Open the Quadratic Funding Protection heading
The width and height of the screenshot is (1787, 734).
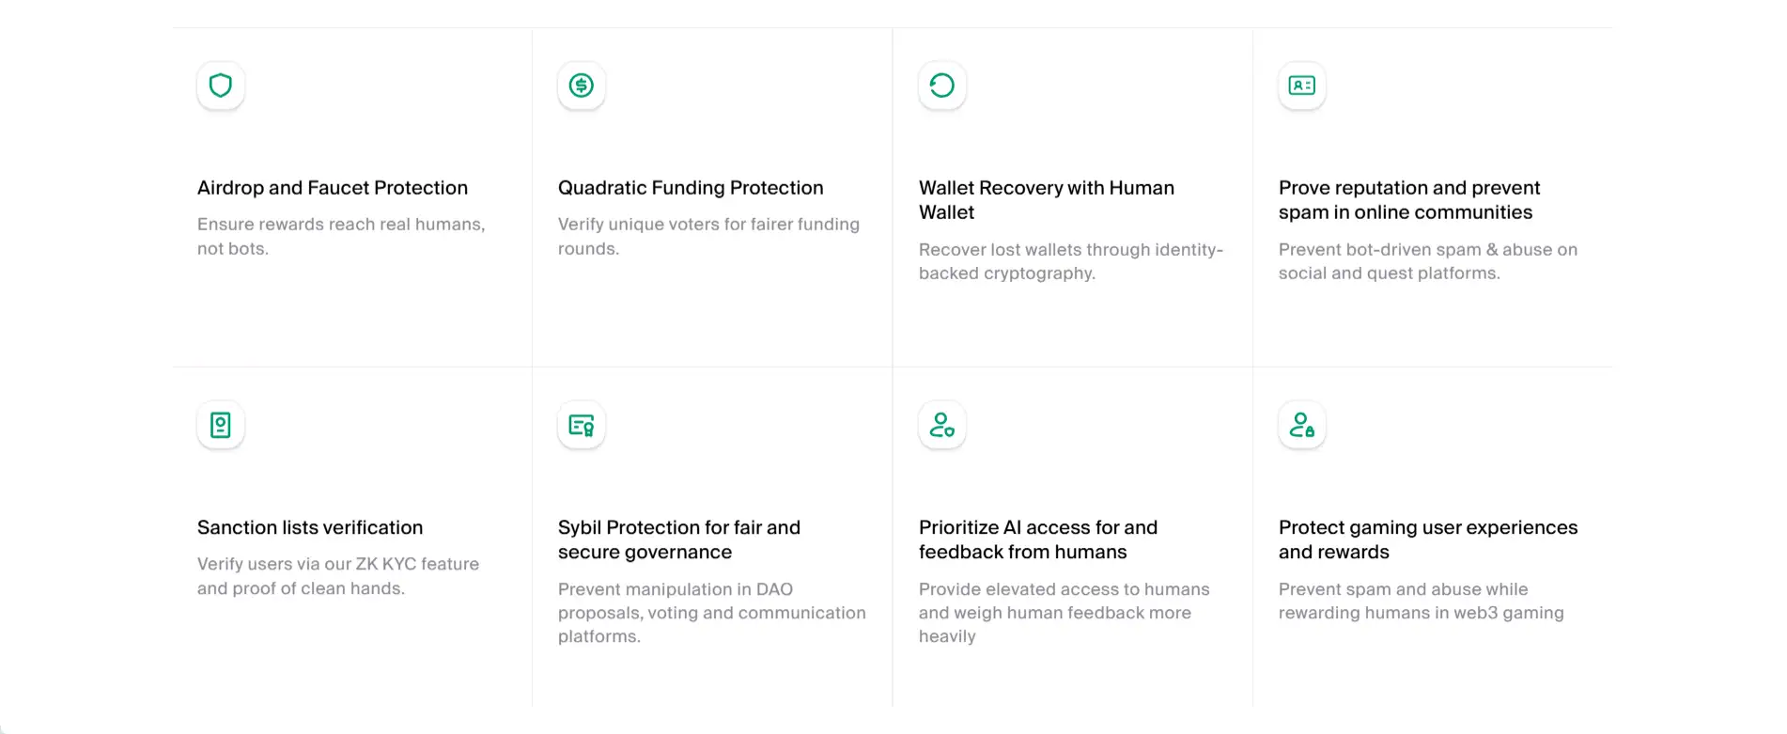691,188
